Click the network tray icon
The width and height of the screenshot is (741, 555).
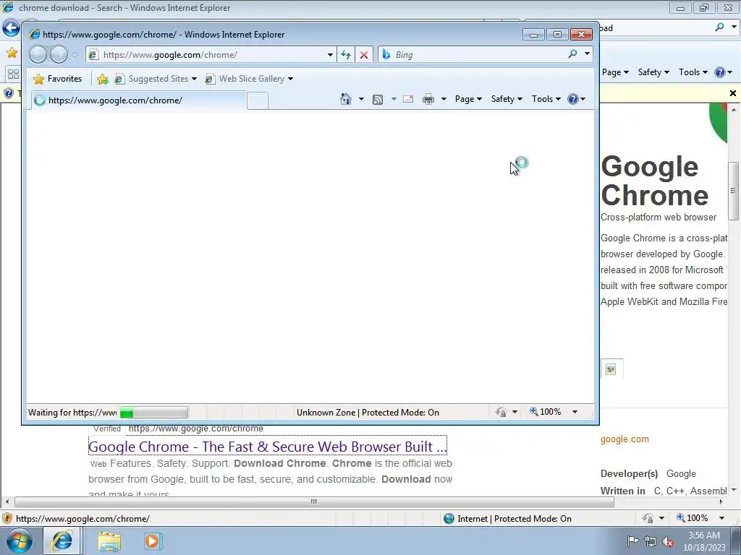651,541
